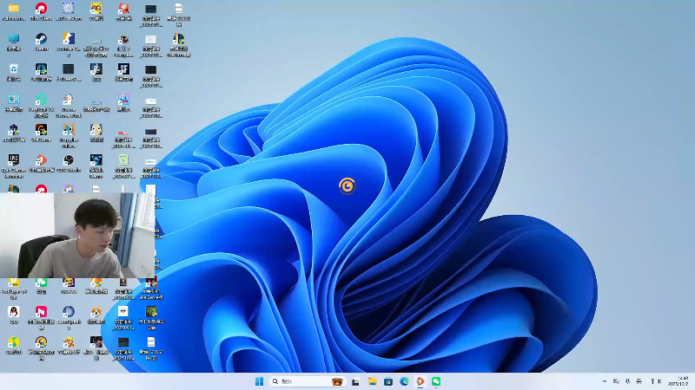Screen dimensions: 695x390
Task: Launch Microsoft Store from the taskbar
Action: tap(387, 381)
